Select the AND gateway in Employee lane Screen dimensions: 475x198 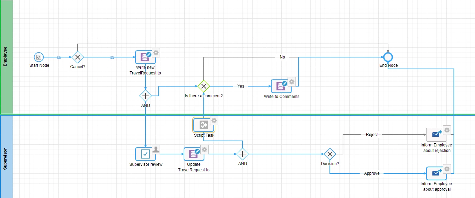click(x=146, y=96)
